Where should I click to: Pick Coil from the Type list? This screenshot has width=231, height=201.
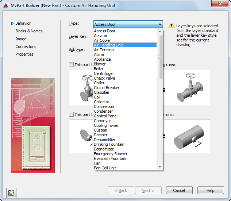(125, 97)
